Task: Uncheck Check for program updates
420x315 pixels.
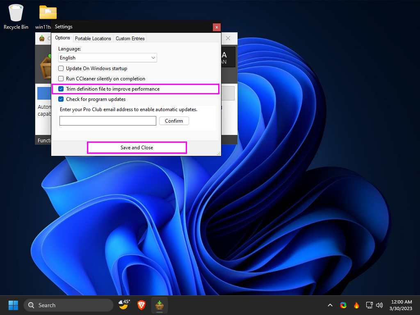Action: [61, 99]
